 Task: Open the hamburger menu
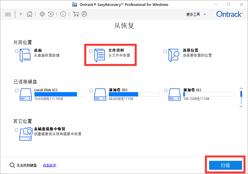(8, 14)
